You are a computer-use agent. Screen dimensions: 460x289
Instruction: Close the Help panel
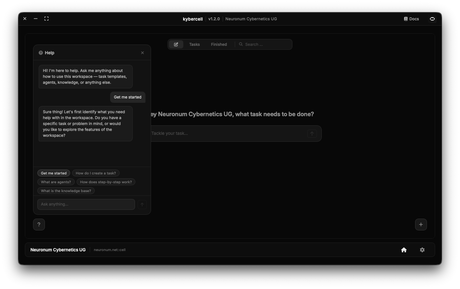click(x=143, y=53)
